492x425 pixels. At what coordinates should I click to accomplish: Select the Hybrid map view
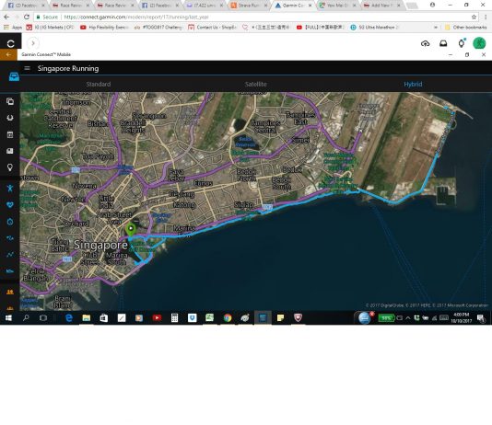pyautogui.click(x=413, y=84)
